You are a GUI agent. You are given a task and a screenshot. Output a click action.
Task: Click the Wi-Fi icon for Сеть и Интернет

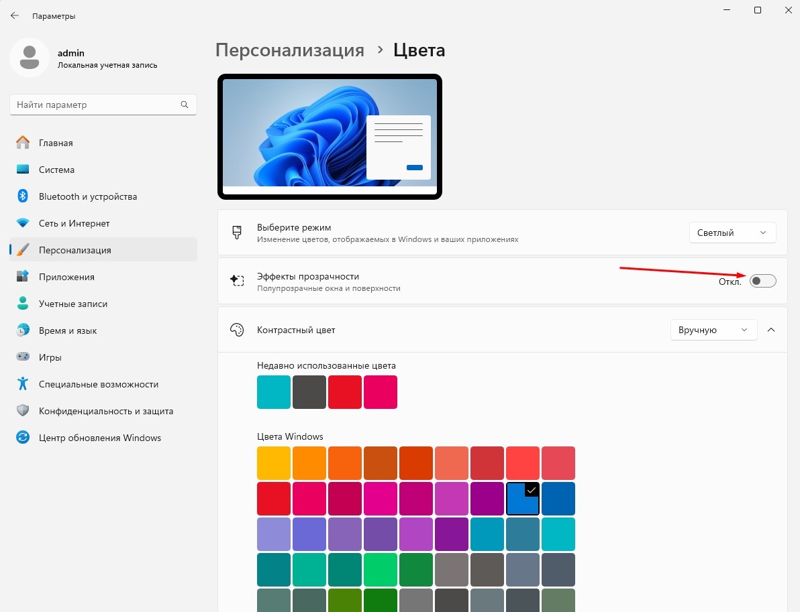[x=23, y=223]
